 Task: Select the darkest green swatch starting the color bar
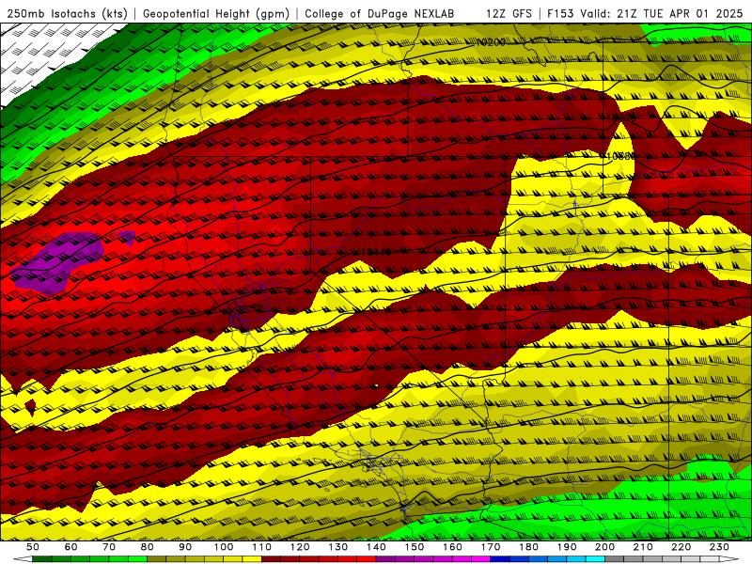[x=42, y=559]
